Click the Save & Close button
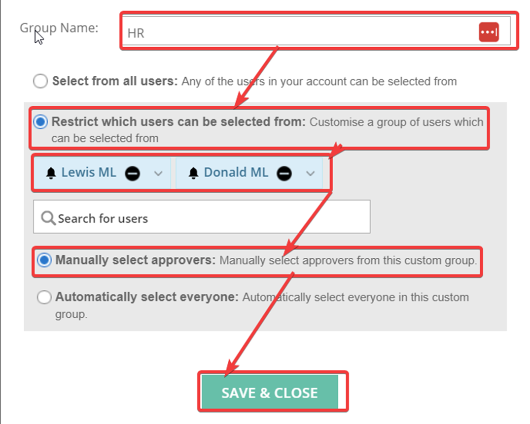Screen dimensions: 530x424 click(270, 392)
